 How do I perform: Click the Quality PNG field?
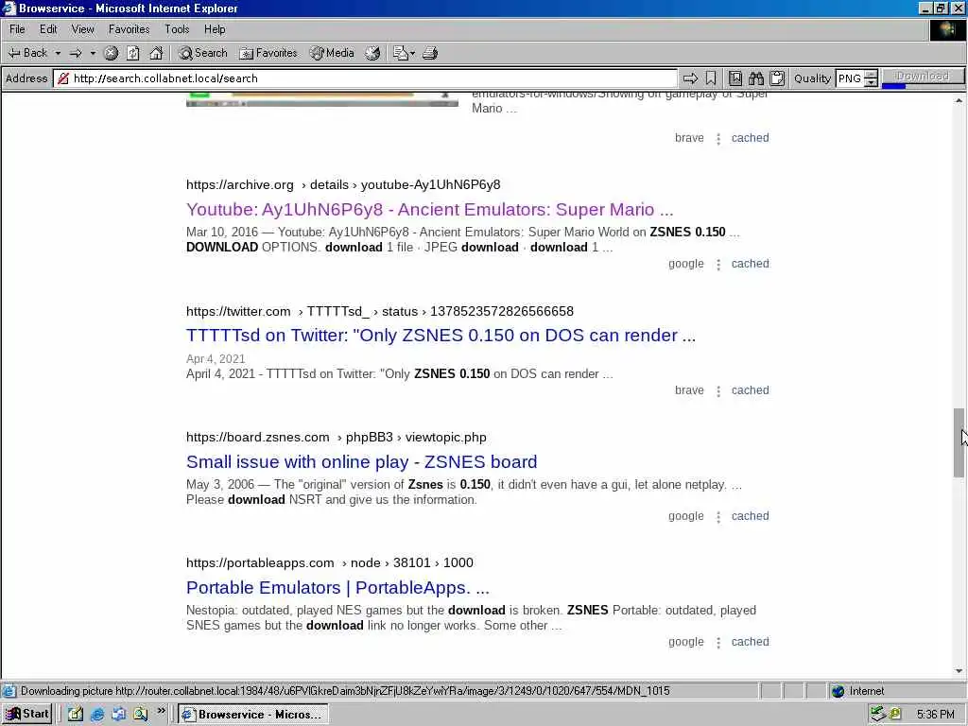click(850, 78)
